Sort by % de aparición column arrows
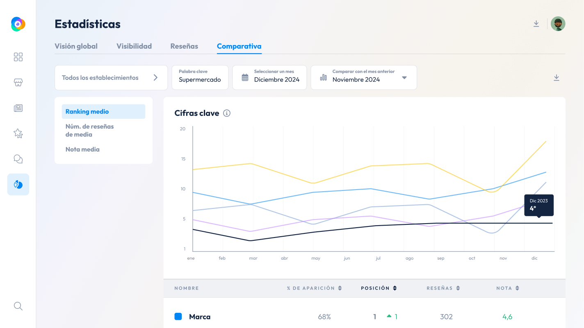The width and height of the screenshot is (584, 328). click(340, 288)
